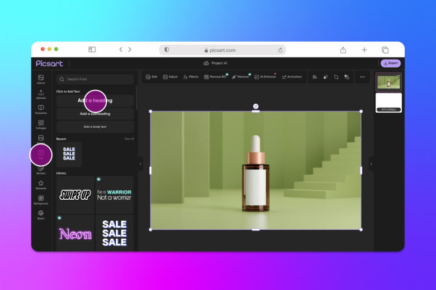
Task: Select the eraser icon in toolbar
Action: (x=325, y=77)
